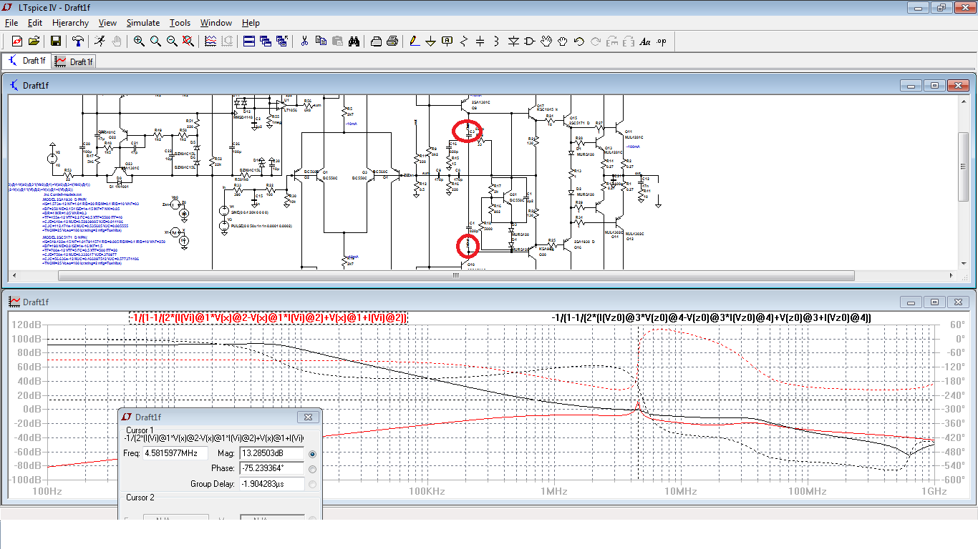Click the Print printer icon

pyautogui.click(x=376, y=41)
